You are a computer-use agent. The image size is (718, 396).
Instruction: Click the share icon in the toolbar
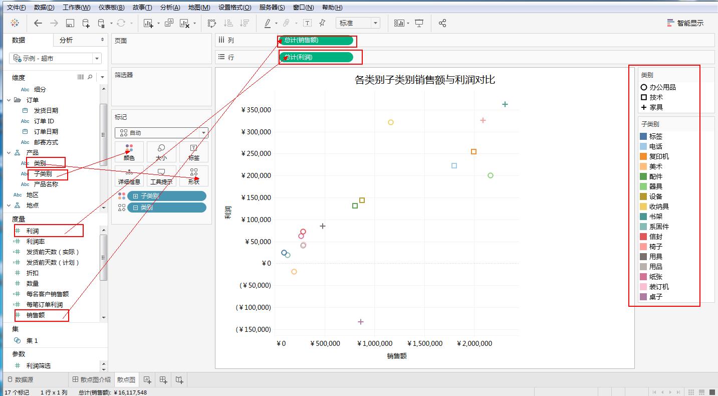click(442, 23)
